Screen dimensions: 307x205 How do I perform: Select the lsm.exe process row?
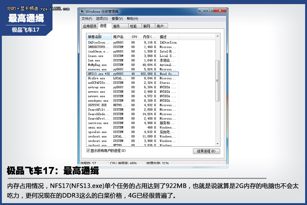coord(132,60)
